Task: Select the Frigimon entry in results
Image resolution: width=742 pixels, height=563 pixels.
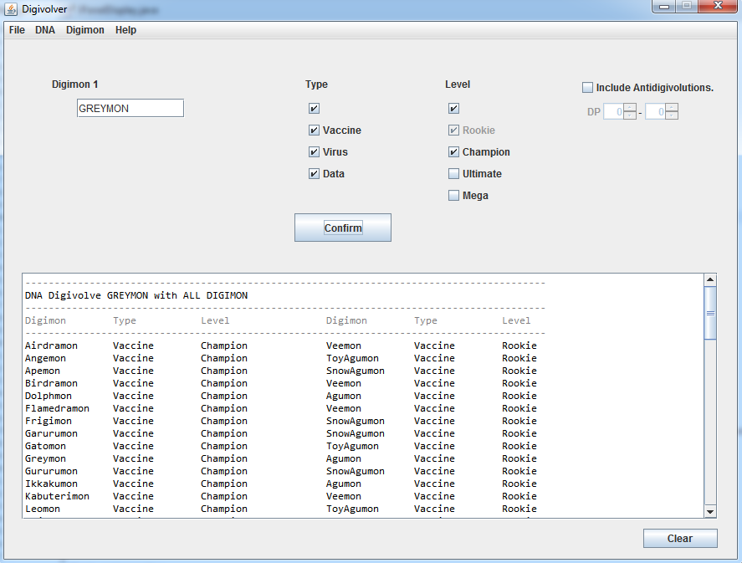Action: [49, 421]
